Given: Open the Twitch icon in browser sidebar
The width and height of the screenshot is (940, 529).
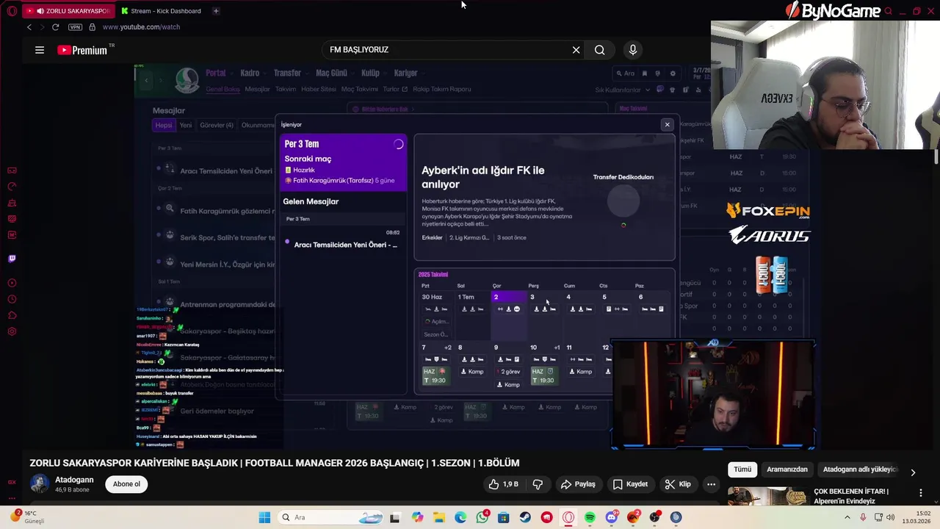Looking at the screenshot, I should pyautogui.click(x=12, y=259).
